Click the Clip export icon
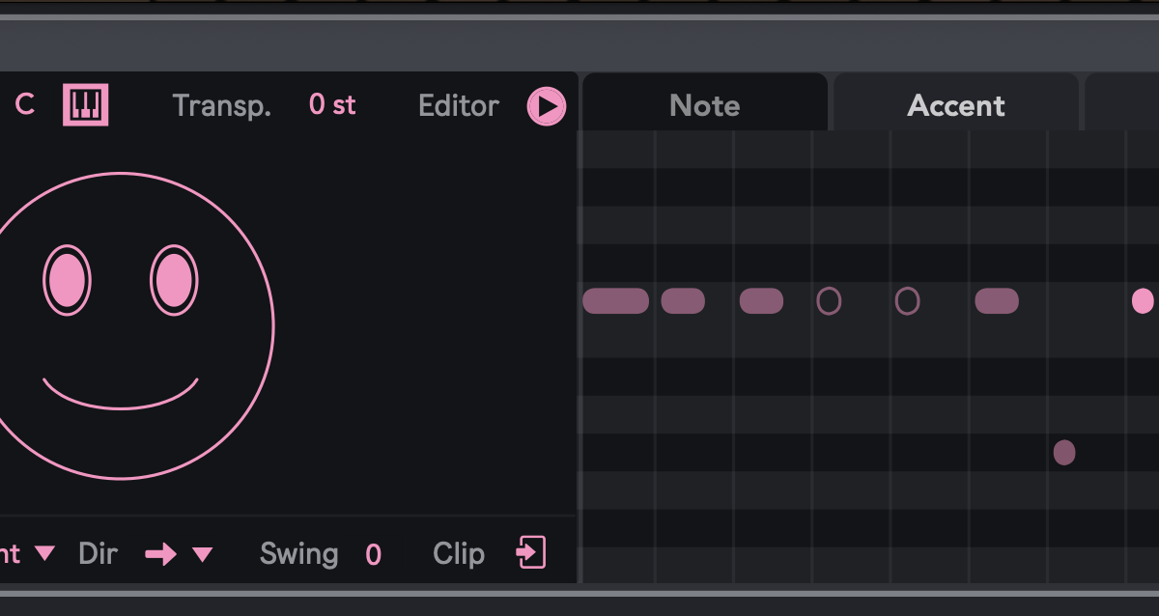 pyautogui.click(x=531, y=553)
